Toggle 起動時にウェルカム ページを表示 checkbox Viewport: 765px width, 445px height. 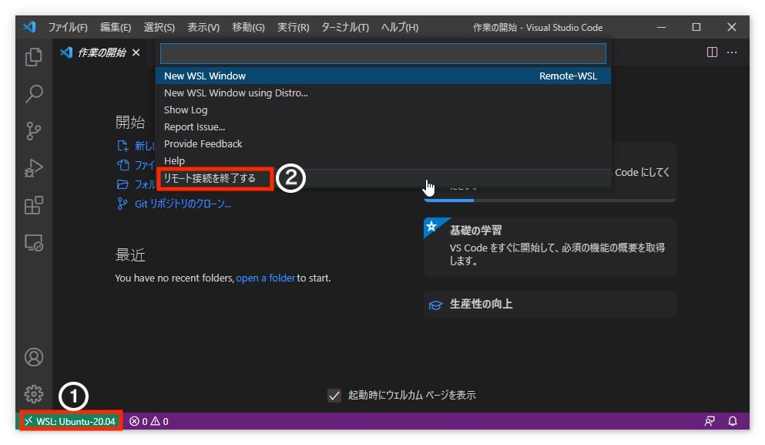pyautogui.click(x=334, y=395)
